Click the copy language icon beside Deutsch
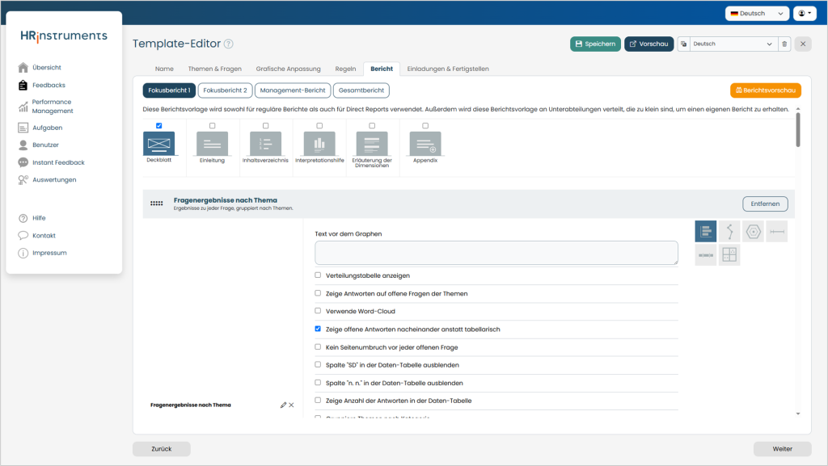The width and height of the screenshot is (828, 466). coord(683,44)
